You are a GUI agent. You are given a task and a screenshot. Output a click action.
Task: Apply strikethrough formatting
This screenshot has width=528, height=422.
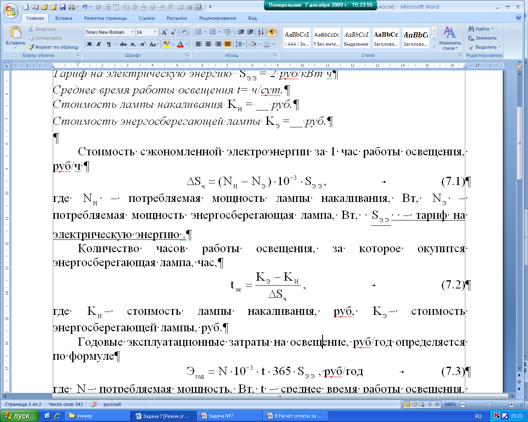tap(123, 44)
